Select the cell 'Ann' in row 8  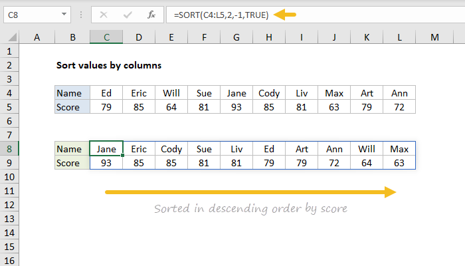[x=334, y=149]
